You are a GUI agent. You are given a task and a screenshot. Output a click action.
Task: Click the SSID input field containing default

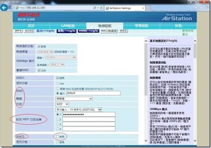pos(93,93)
